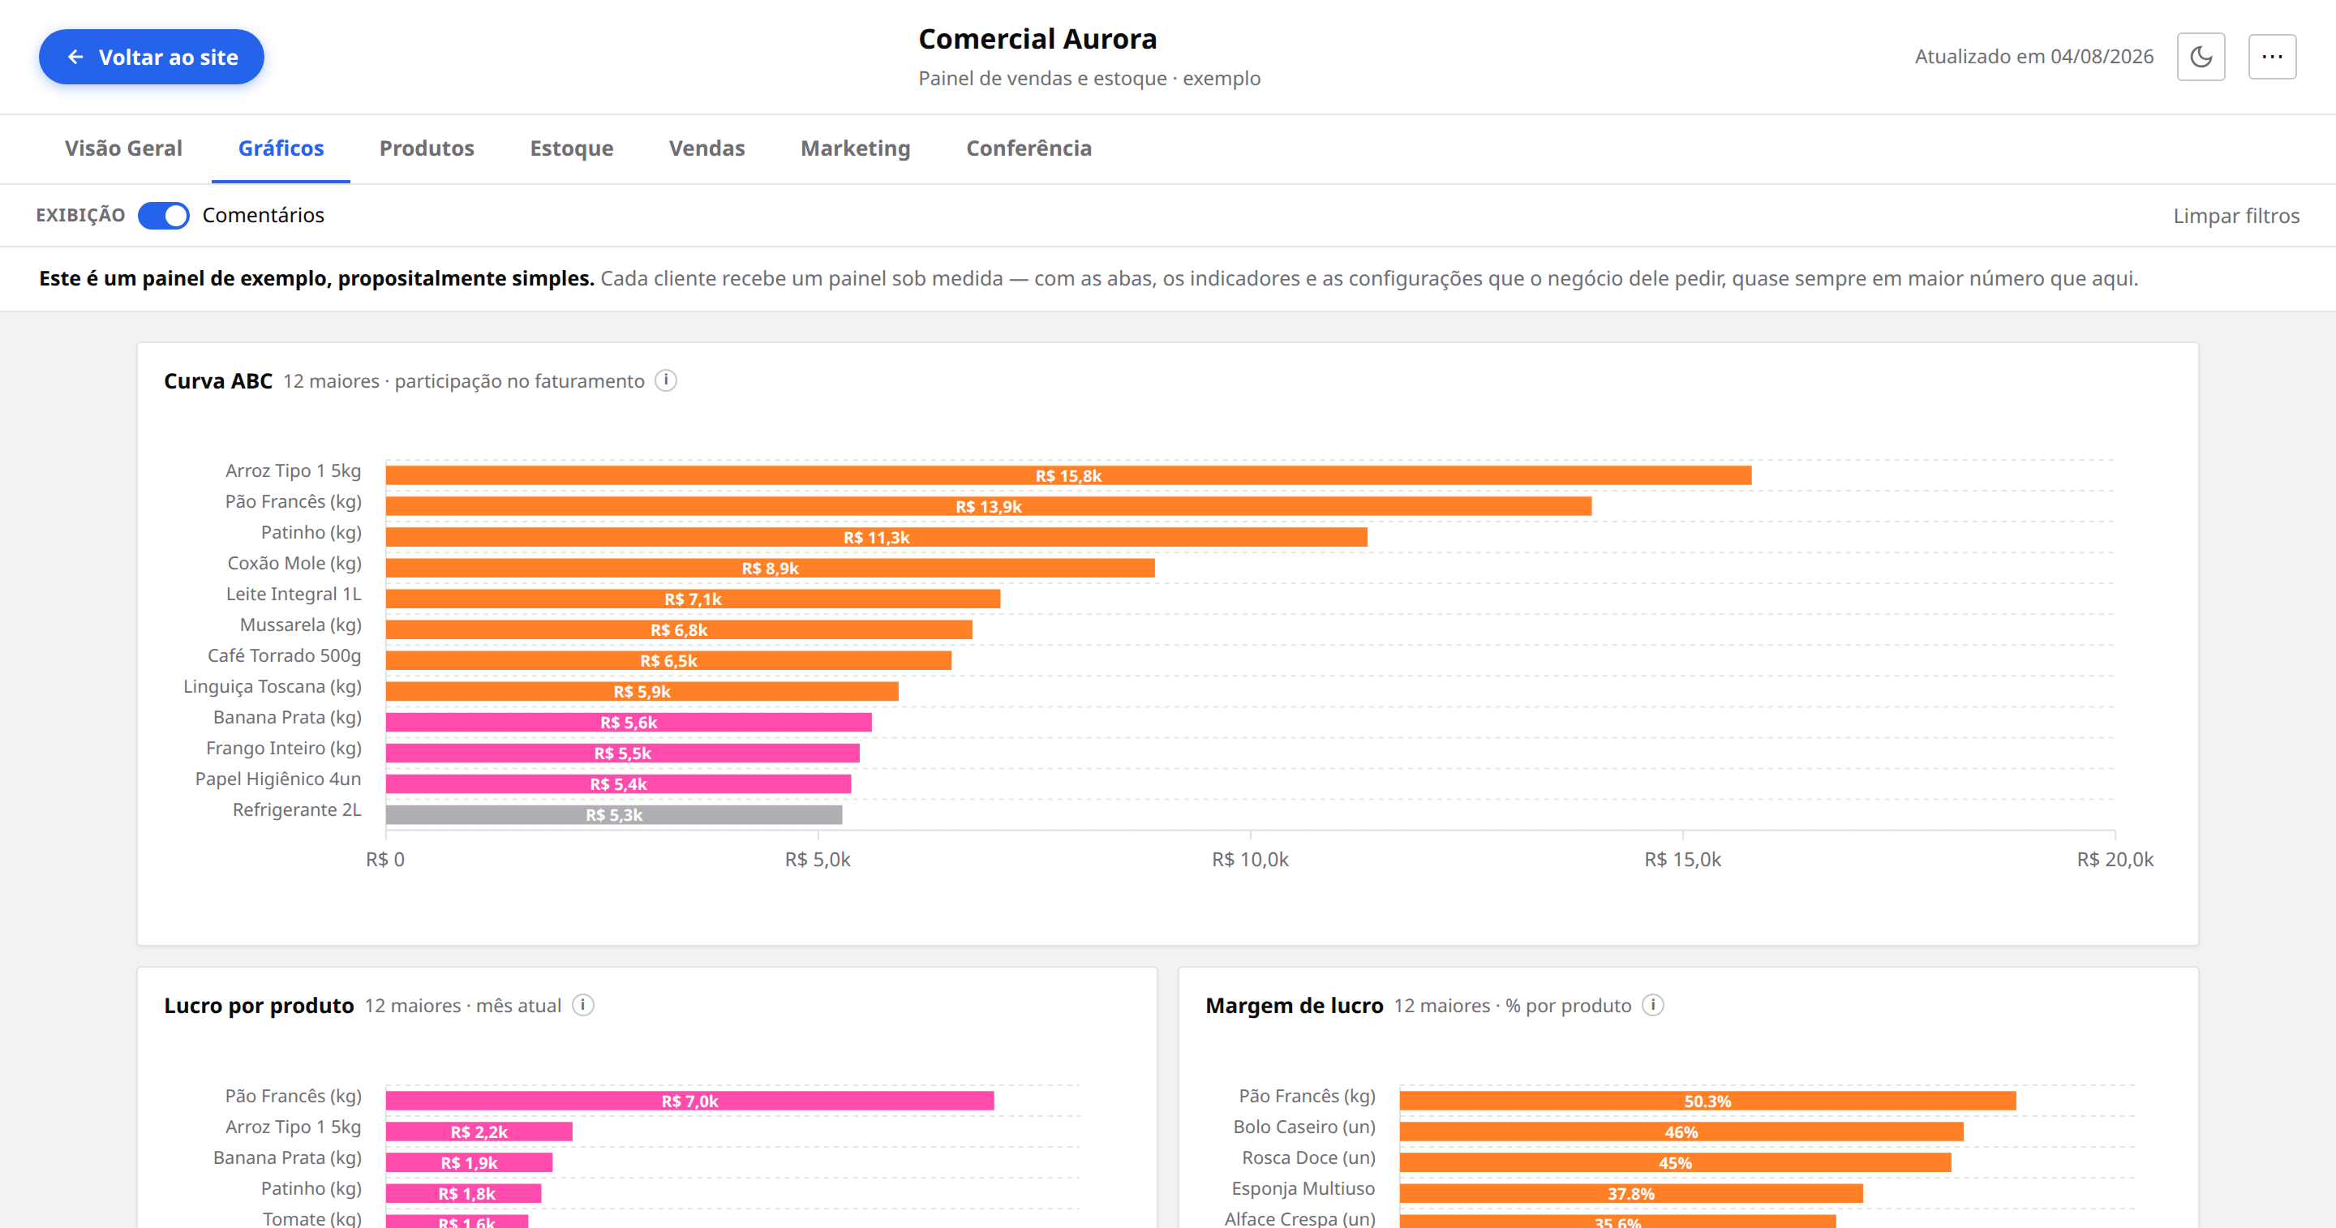
Task: Toggle dark mode with the moon icon
Action: pyautogui.click(x=2201, y=57)
